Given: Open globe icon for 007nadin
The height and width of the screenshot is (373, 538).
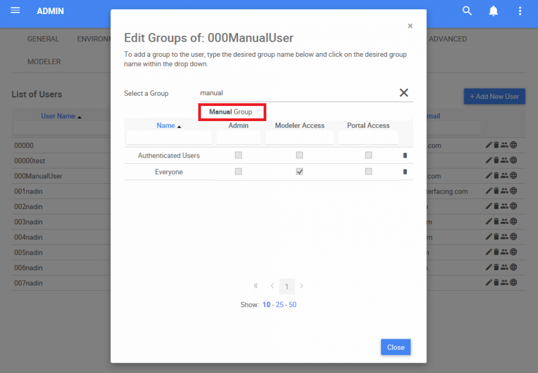Looking at the screenshot, I should [513, 282].
